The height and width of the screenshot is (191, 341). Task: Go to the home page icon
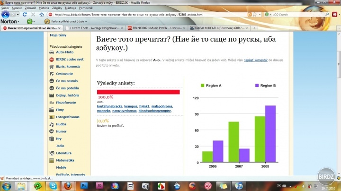coord(42,15)
